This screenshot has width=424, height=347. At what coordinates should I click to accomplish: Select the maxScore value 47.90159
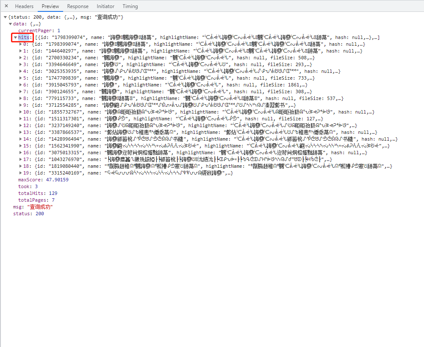(x=57, y=180)
